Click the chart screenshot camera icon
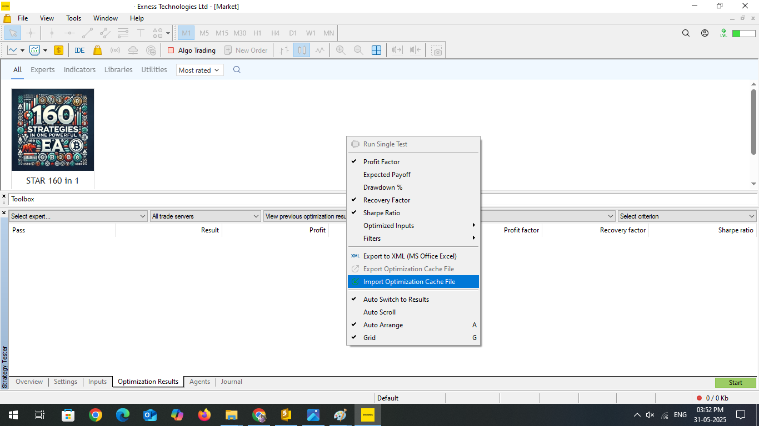 tap(437, 50)
